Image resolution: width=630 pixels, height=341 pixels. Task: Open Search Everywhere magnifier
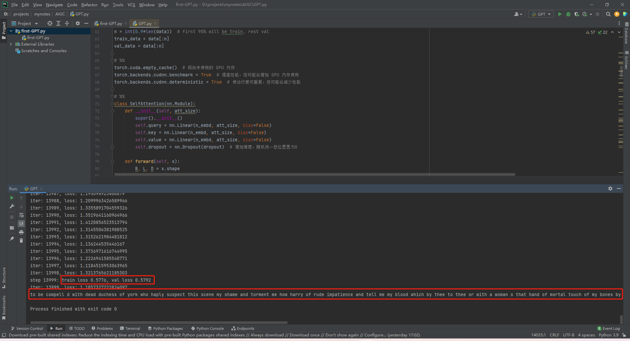click(608, 14)
